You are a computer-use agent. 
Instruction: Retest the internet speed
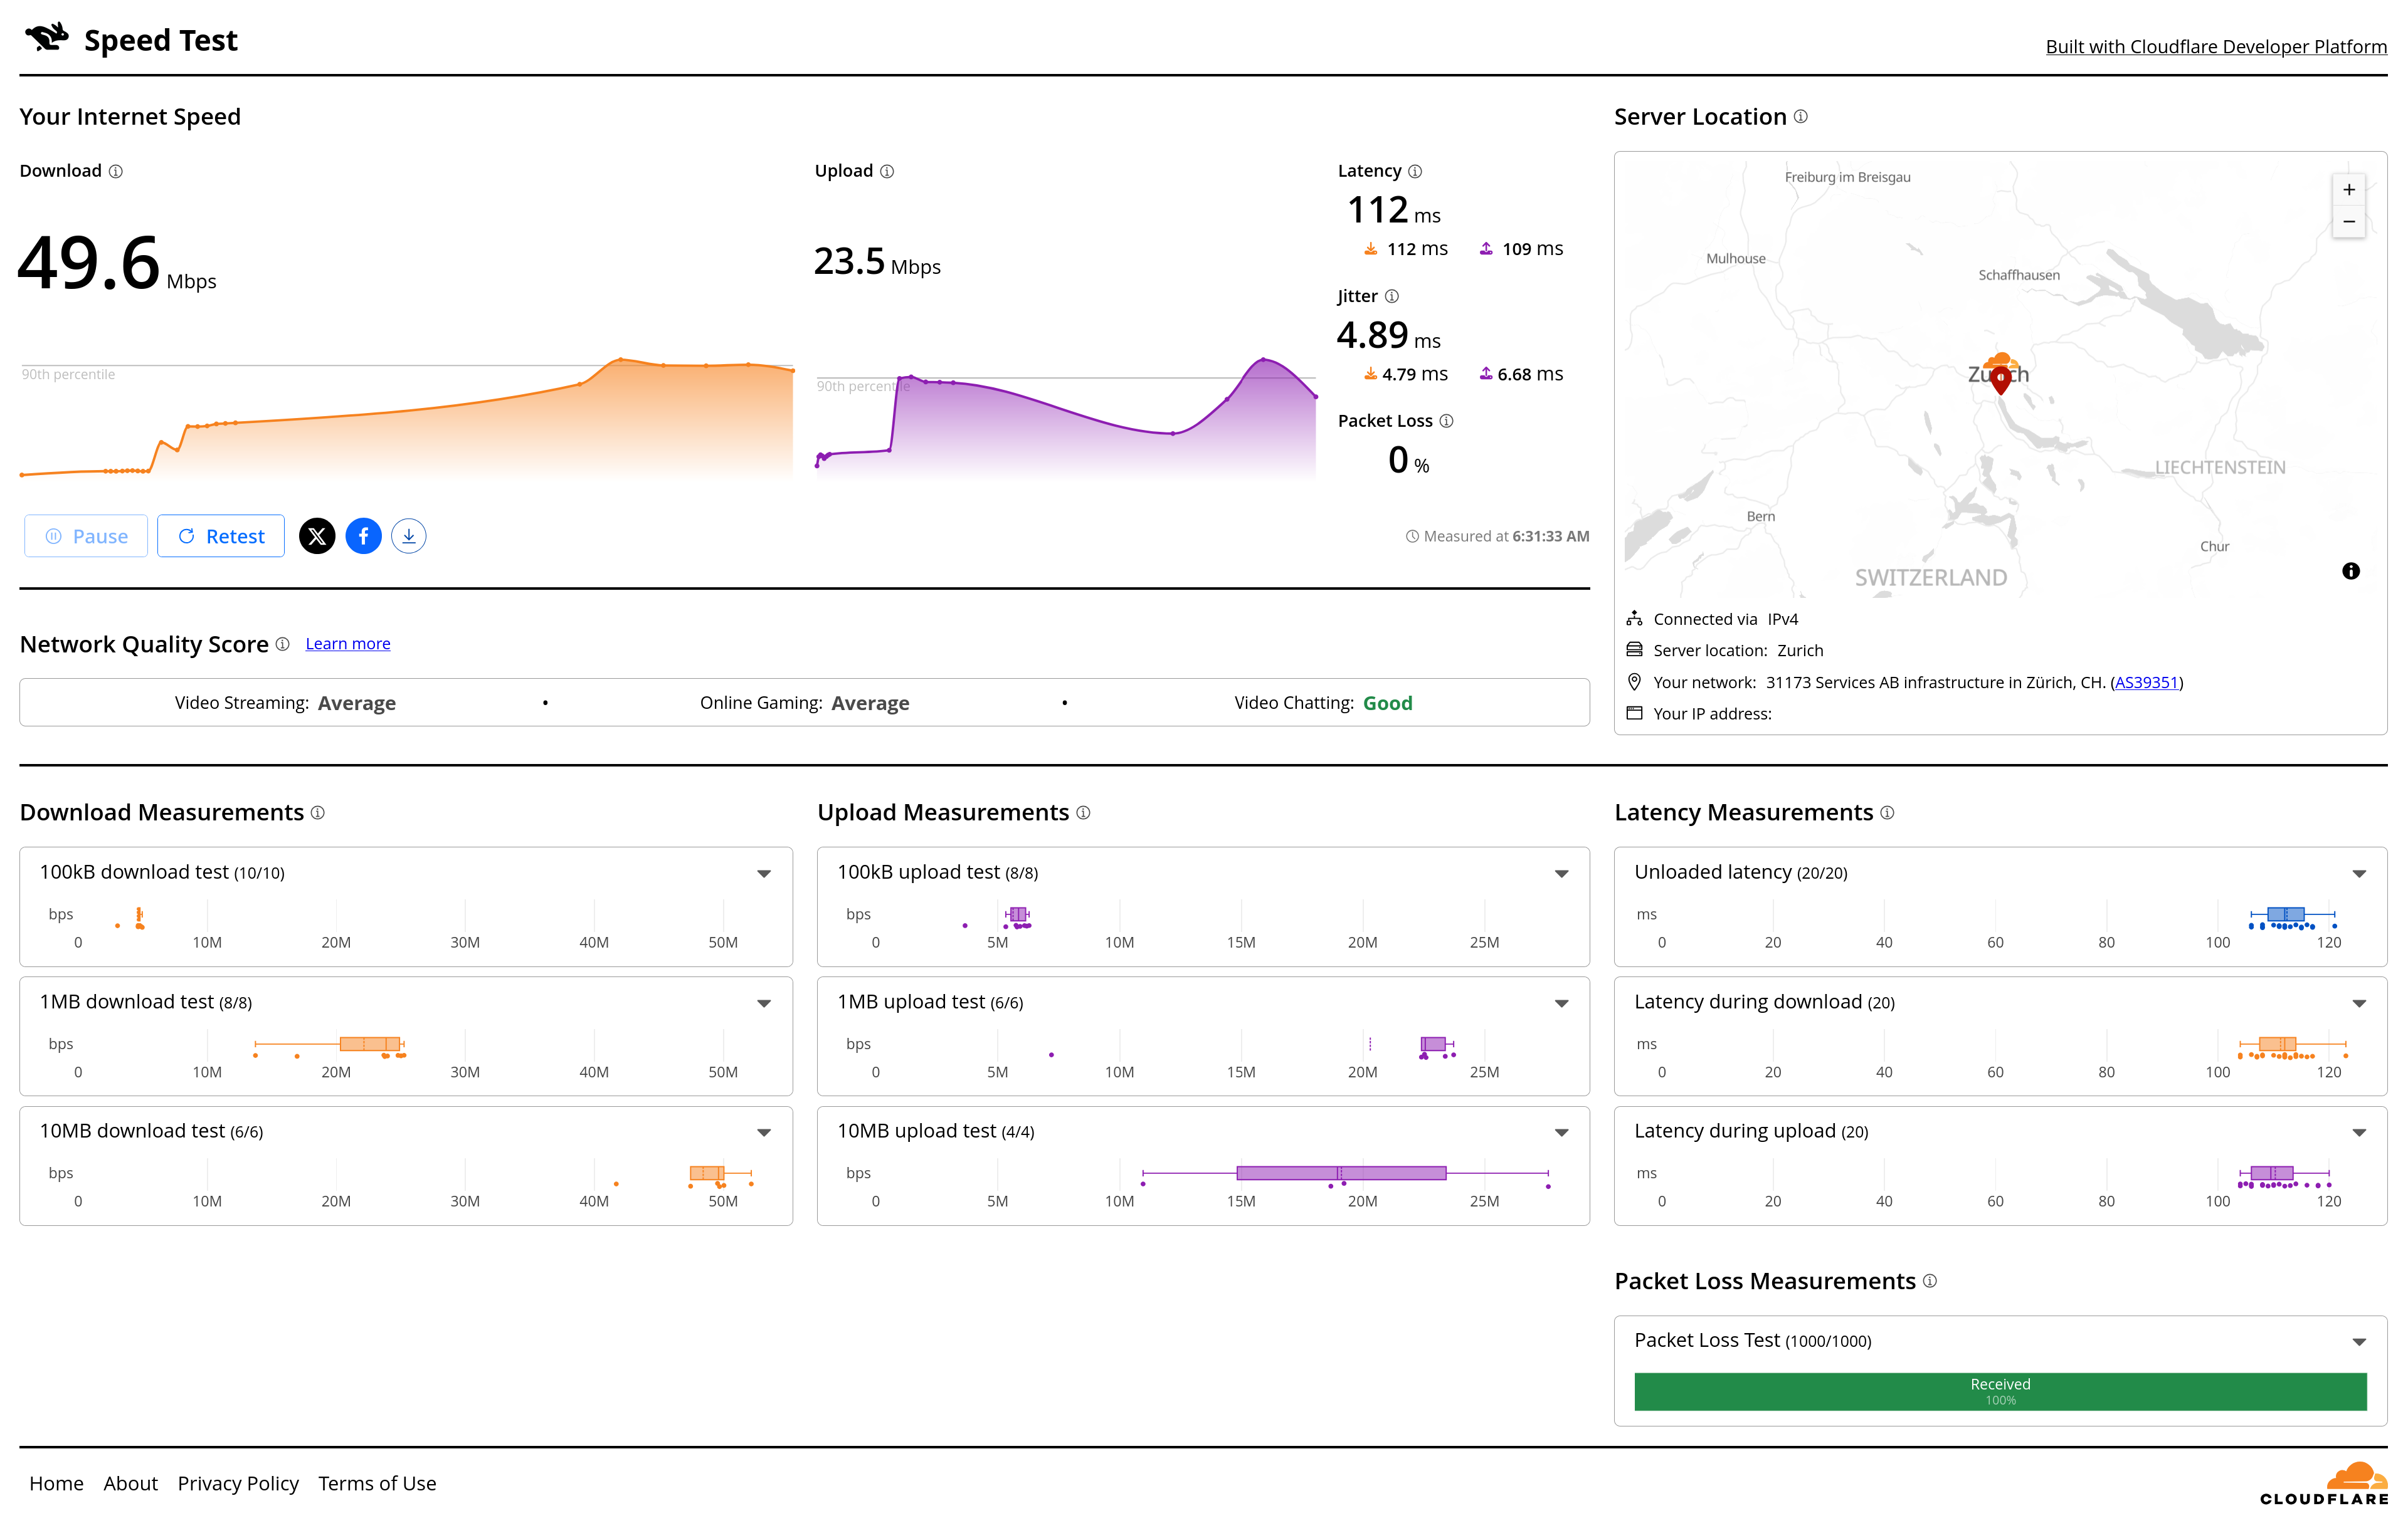[x=221, y=536]
